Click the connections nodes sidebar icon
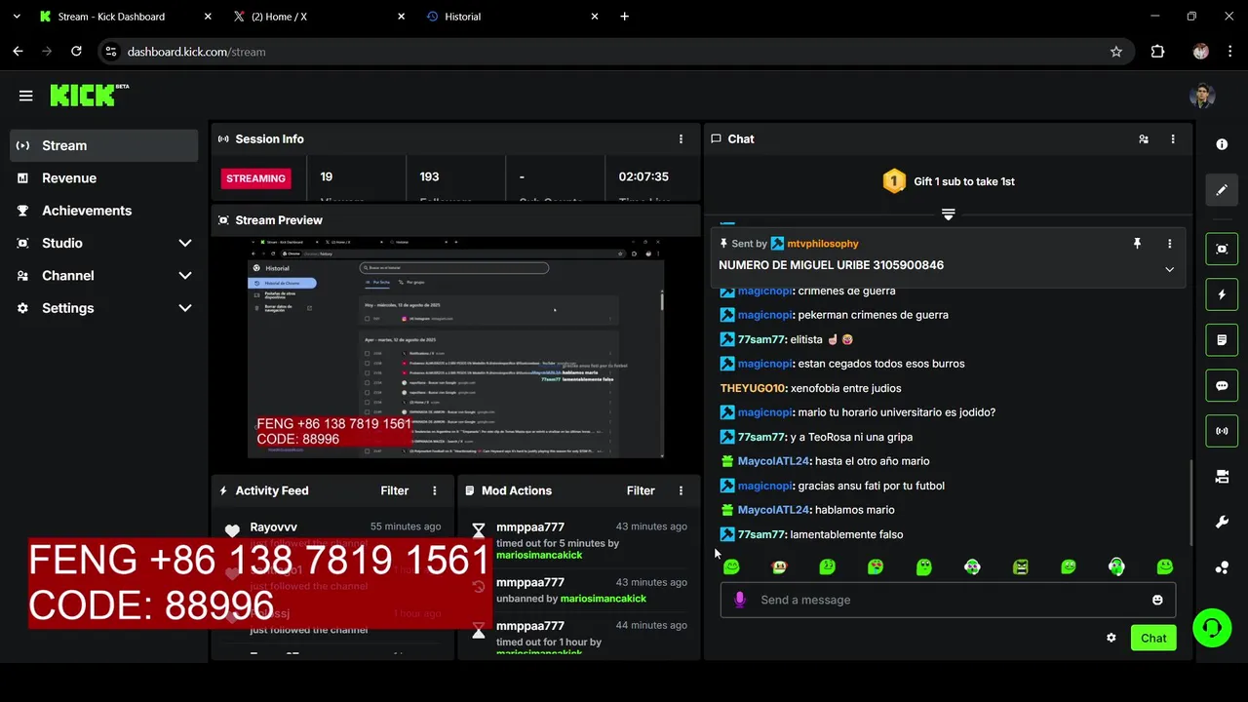The image size is (1248, 702). [x=1222, y=567]
